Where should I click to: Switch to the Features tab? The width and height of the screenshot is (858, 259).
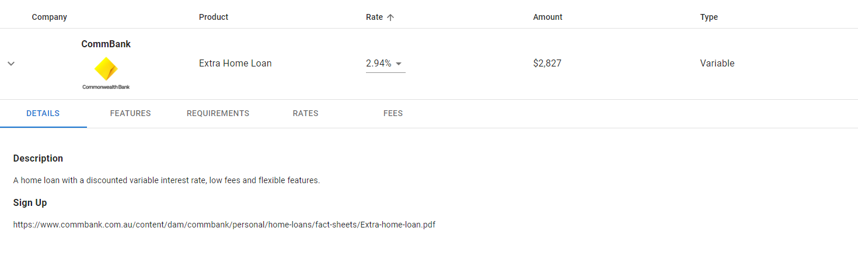130,113
